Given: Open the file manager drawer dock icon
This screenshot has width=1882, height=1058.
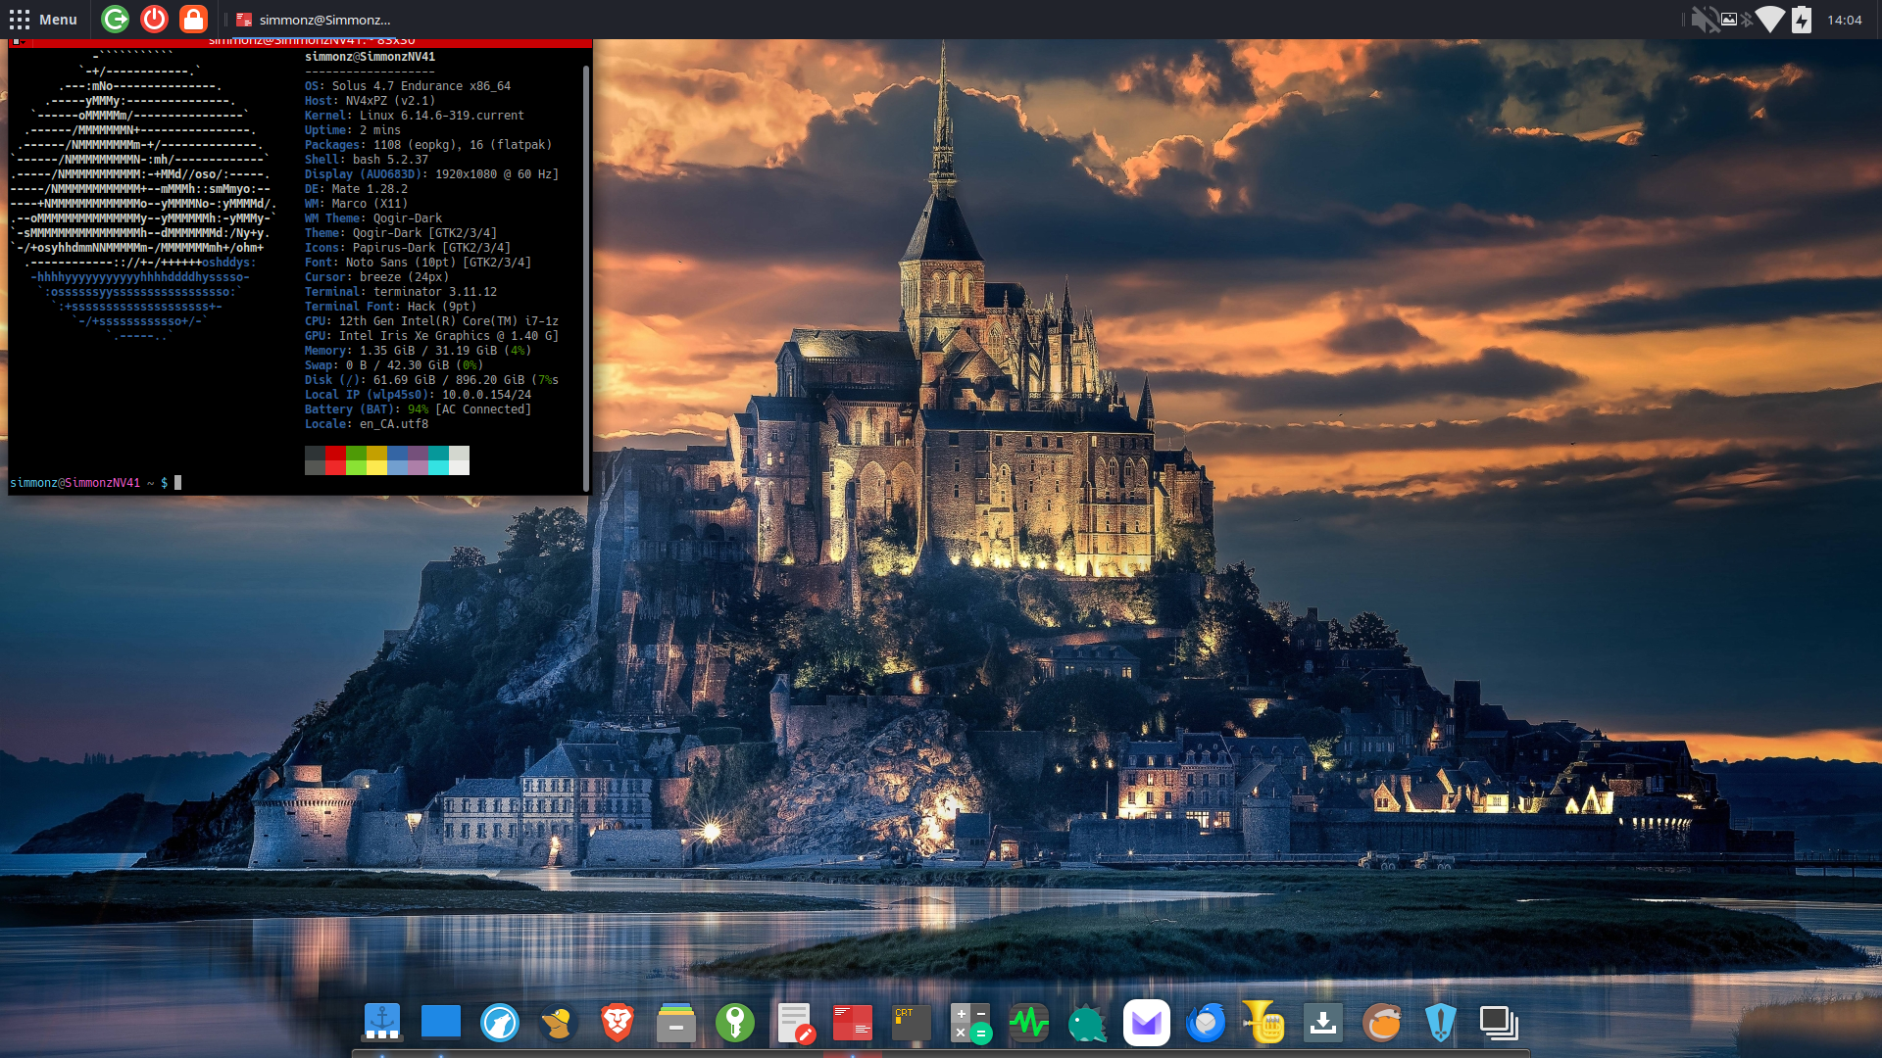Looking at the screenshot, I should tap(676, 1023).
